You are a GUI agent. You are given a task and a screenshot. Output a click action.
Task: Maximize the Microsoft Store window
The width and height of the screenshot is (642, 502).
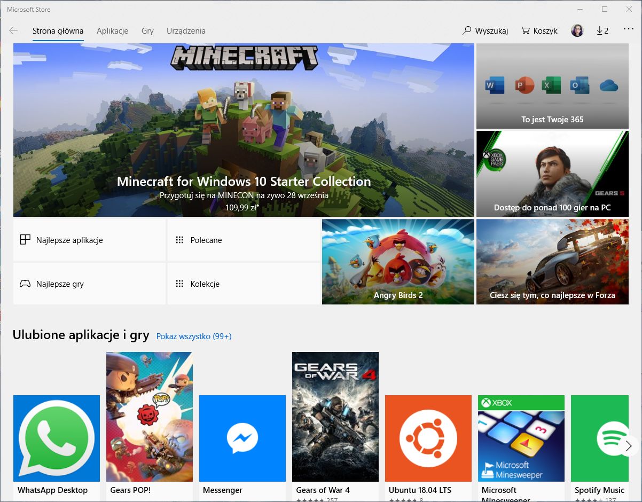(x=605, y=9)
